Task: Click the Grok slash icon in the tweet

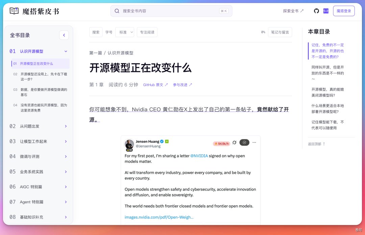Action: coord(235,142)
